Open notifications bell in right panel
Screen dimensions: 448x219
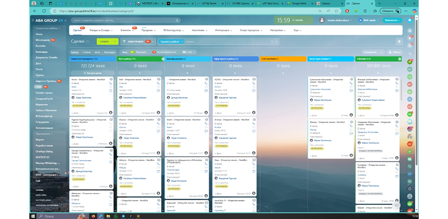[x=410, y=38]
